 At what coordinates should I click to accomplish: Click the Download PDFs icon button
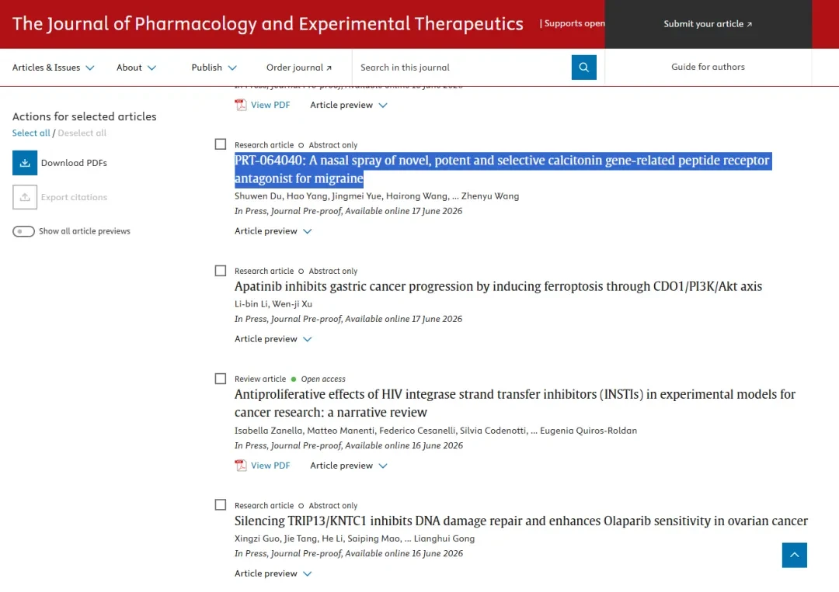pyautogui.click(x=25, y=163)
